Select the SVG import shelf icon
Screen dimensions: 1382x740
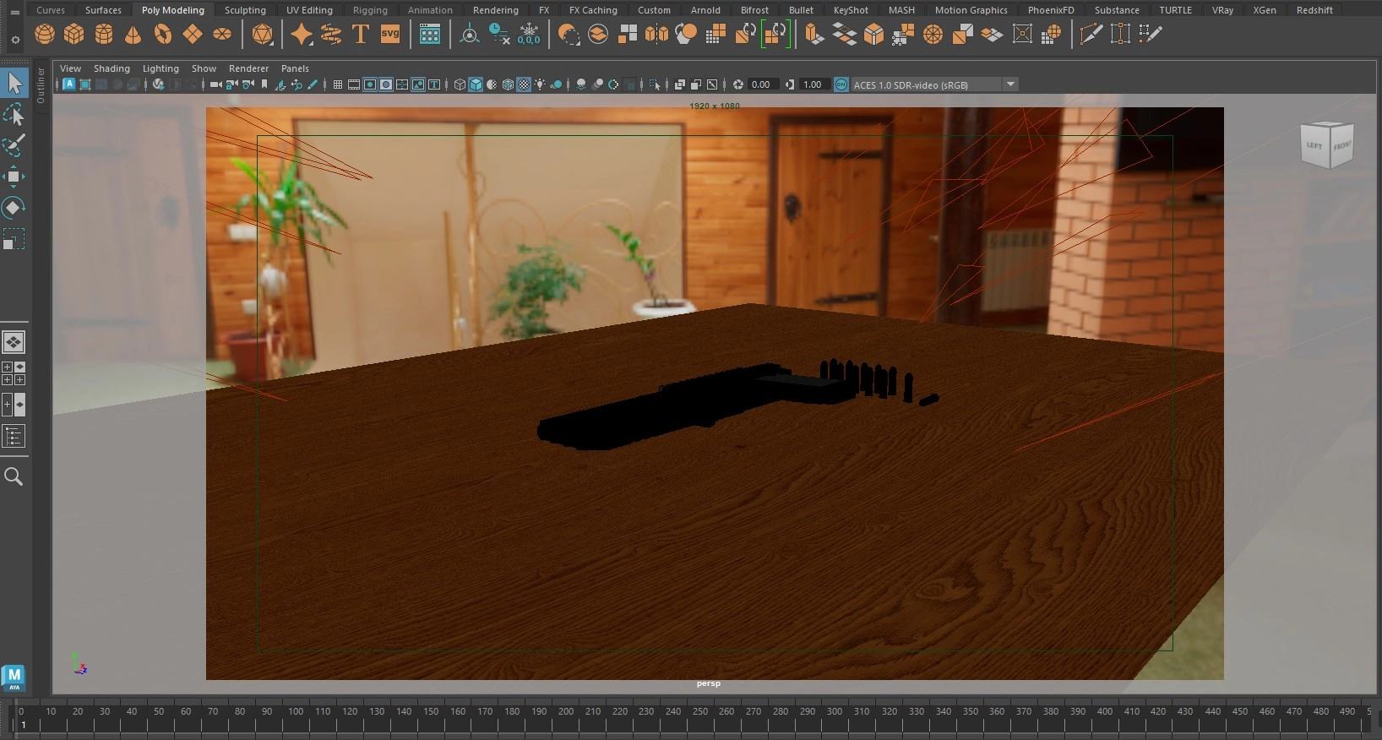coord(390,35)
